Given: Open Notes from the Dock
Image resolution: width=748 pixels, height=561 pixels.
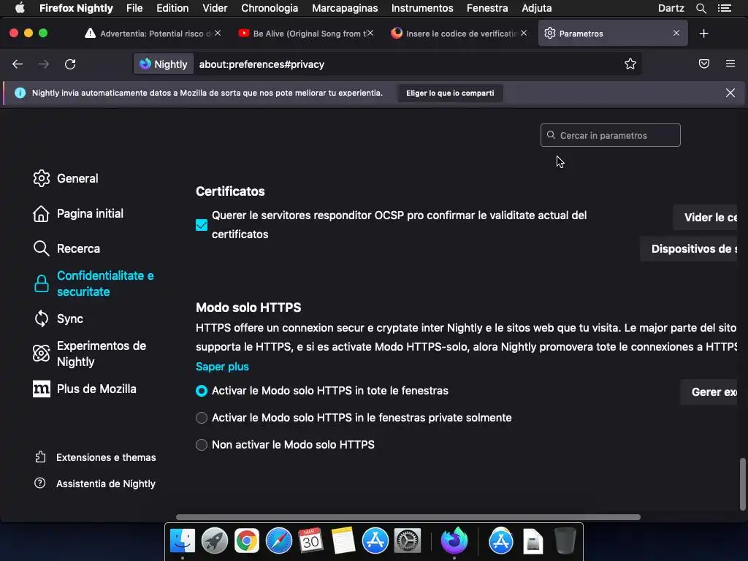Looking at the screenshot, I should point(343,541).
